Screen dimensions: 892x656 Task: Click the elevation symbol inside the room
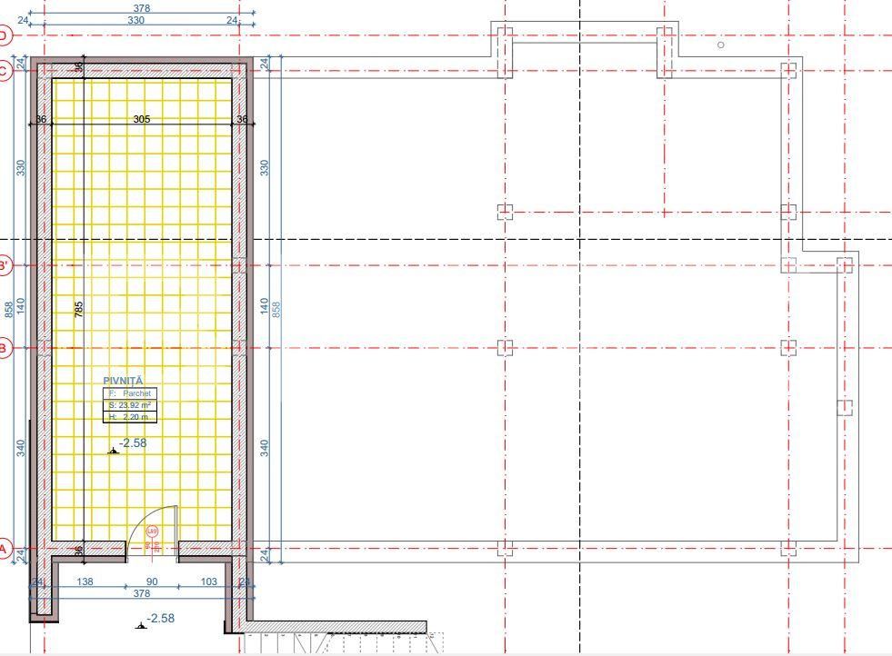[114, 450]
